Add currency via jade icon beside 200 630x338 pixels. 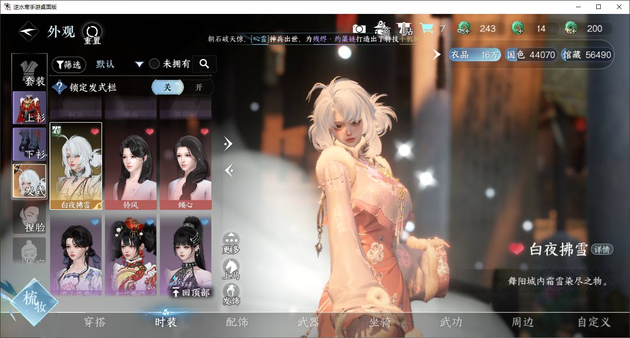[571, 28]
